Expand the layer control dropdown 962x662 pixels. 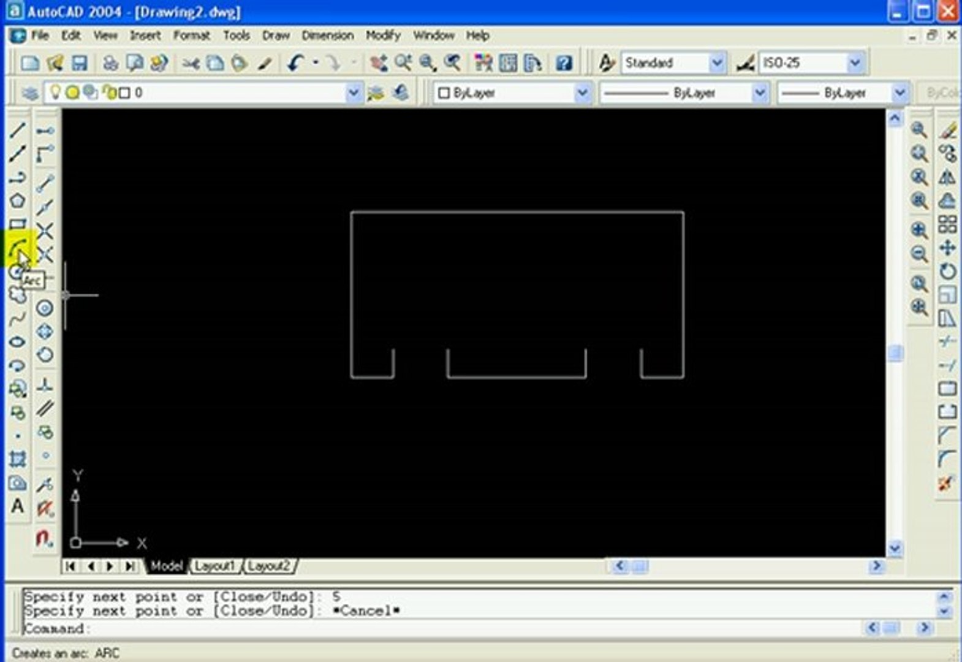pos(353,93)
